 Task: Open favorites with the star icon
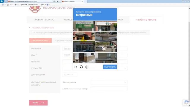186,1
